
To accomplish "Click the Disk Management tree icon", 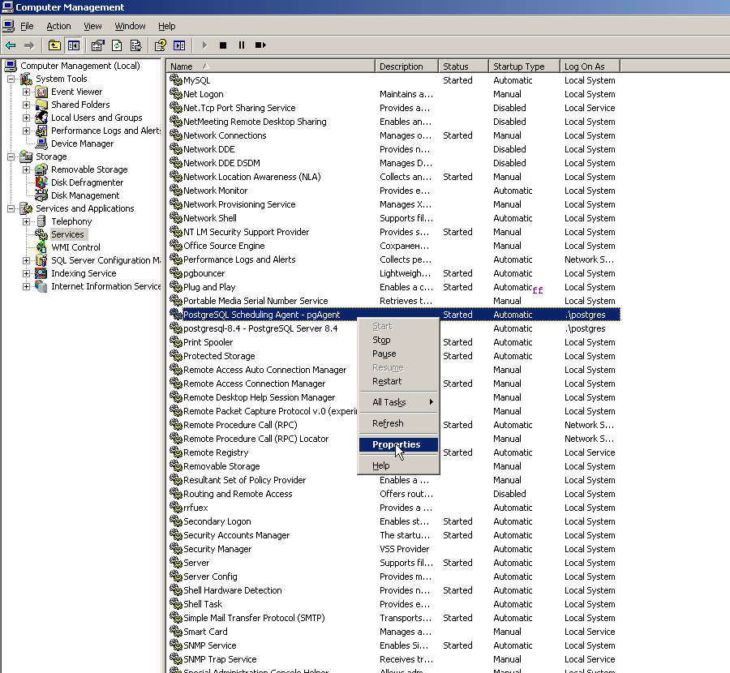I will coord(41,195).
